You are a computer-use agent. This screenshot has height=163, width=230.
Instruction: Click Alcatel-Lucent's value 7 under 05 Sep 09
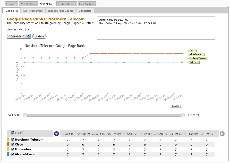[x=114, y=154]
